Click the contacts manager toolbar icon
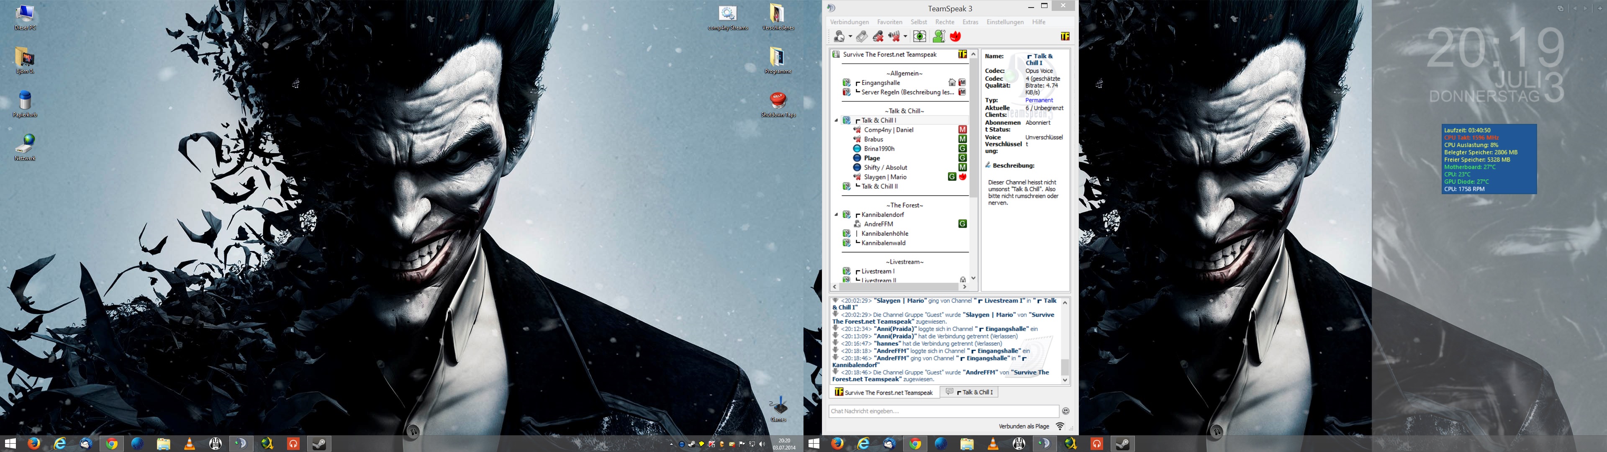 (939, 37)
